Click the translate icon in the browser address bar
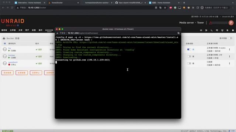This screenshot has width=236, height=132. tap(161, 8)
